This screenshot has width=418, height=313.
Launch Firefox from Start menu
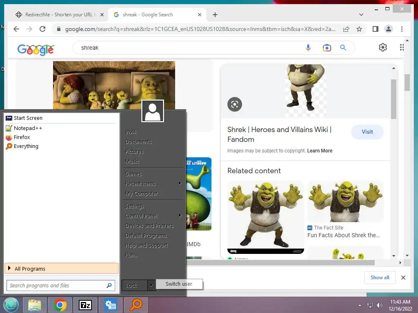click(x=62, y=137)
